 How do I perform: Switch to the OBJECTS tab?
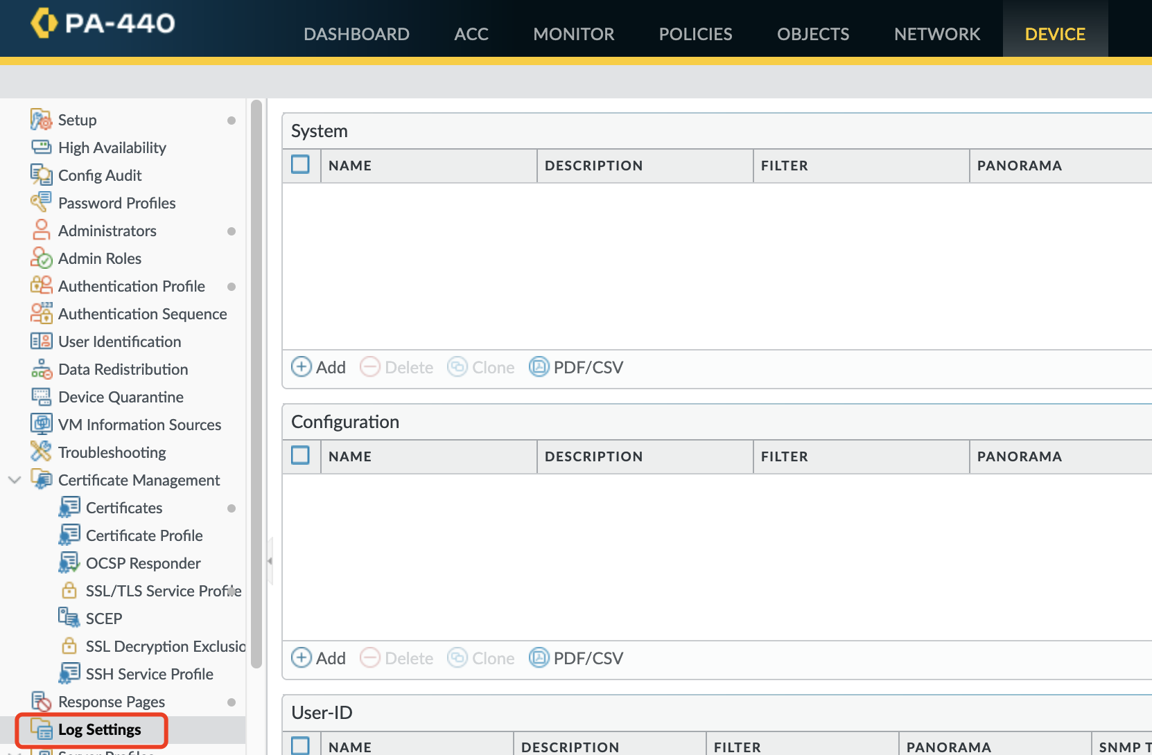(813, 34)
